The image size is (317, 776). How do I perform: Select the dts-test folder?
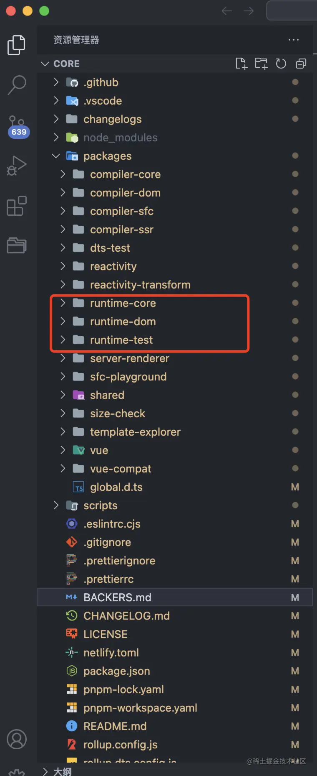[x=175, y=248]
